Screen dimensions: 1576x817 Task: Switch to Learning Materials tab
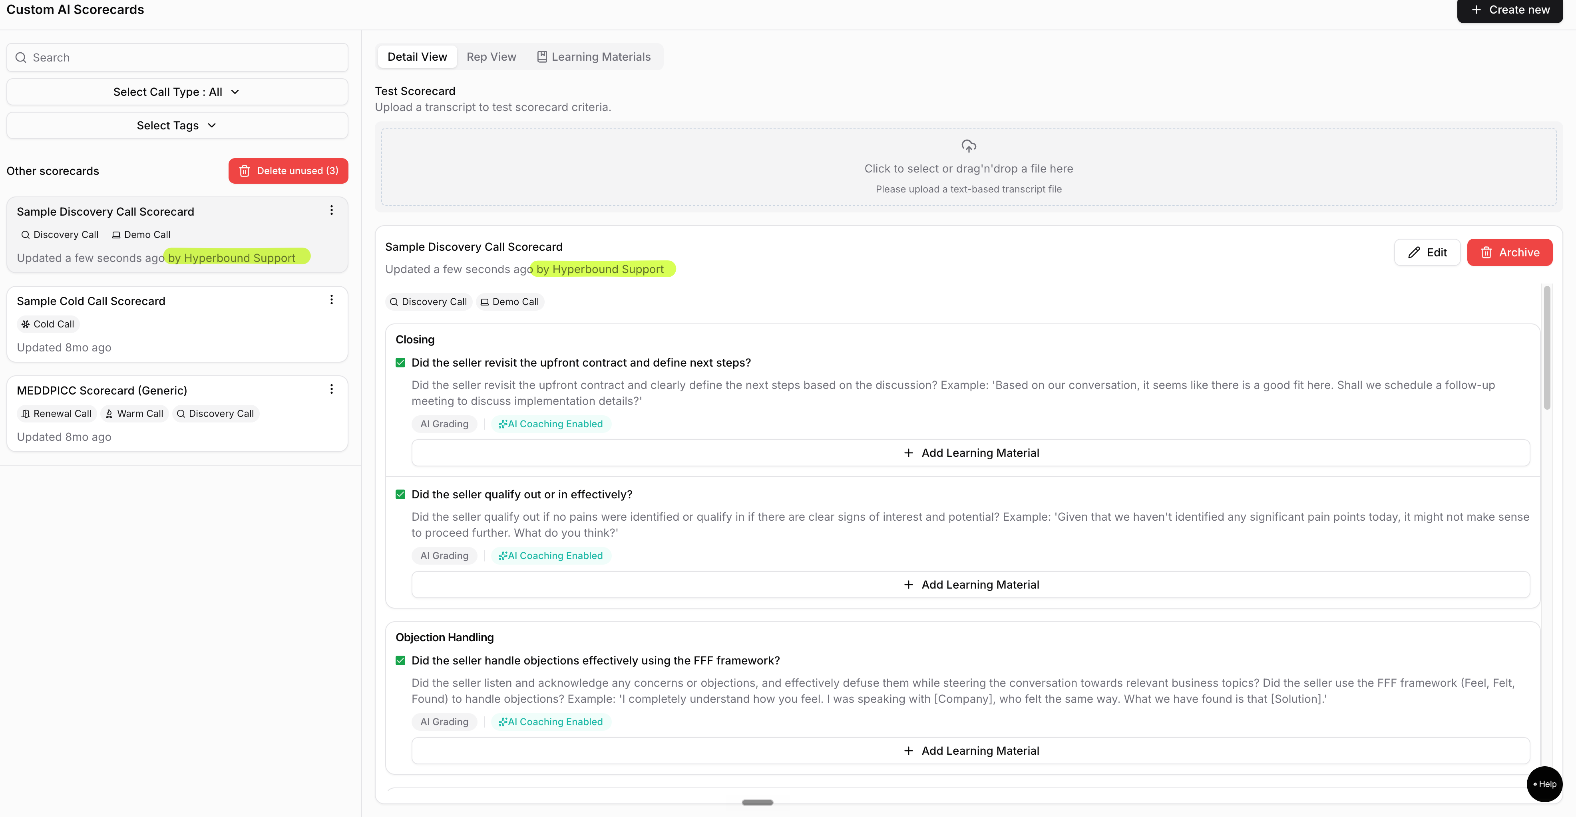pos(593,57)
